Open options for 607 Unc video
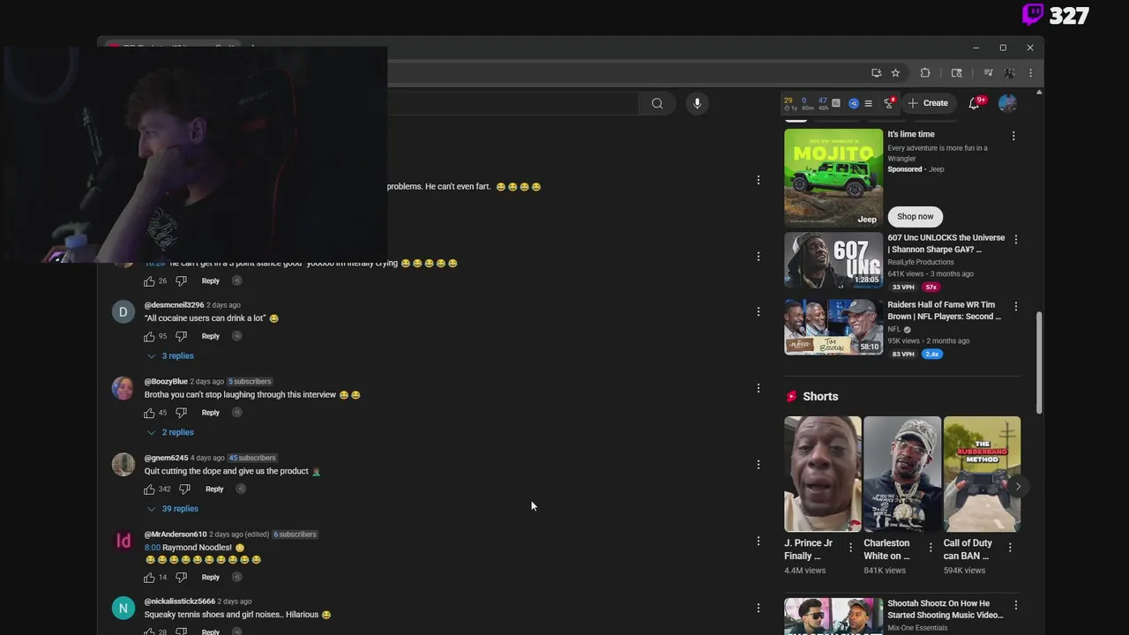 click(x=1016, y=239)
